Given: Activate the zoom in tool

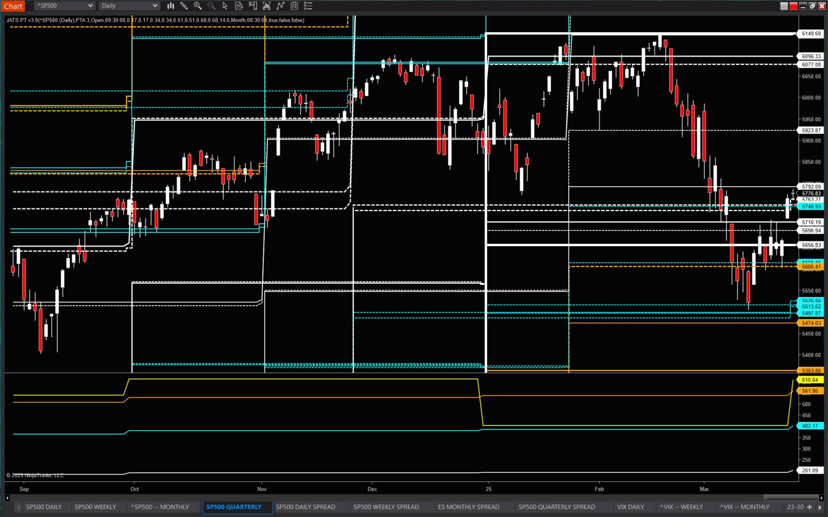Looking at the screenshot, I should click(x=198, y=5).
